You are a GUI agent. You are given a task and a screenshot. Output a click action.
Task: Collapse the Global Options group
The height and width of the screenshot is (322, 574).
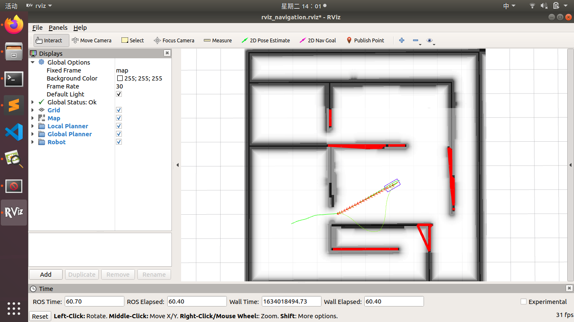[33, 62]
